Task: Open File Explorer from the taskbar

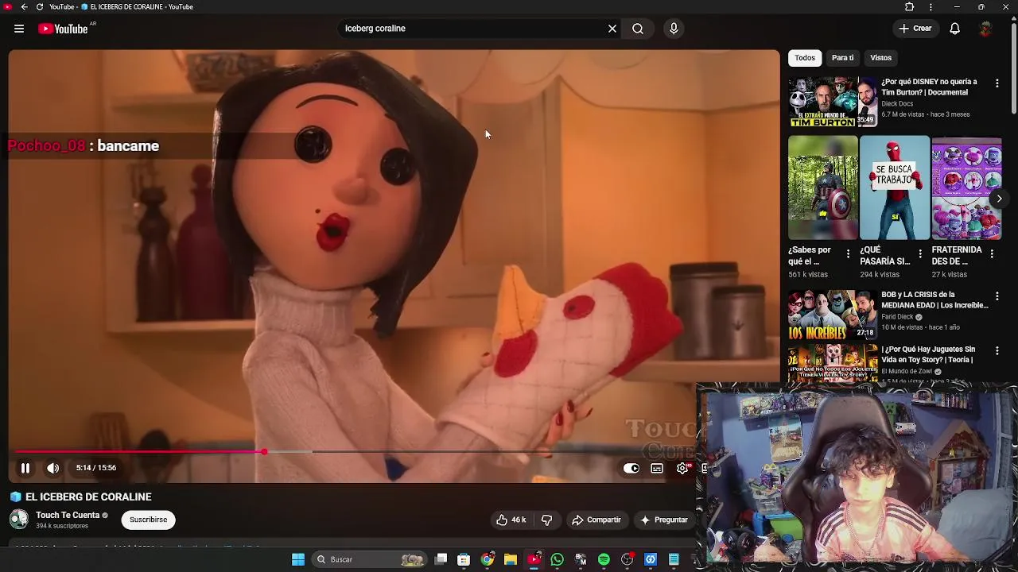Action: (511, 560)
